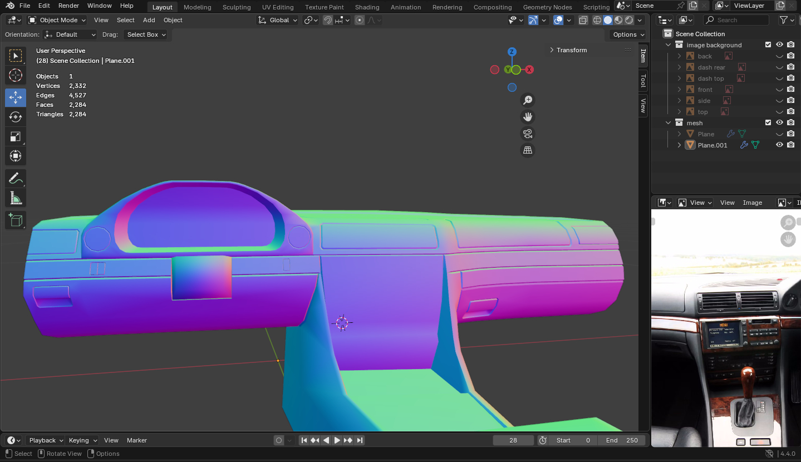Click the current frame number field
The image size is (801, 462).
click(513, 440)
